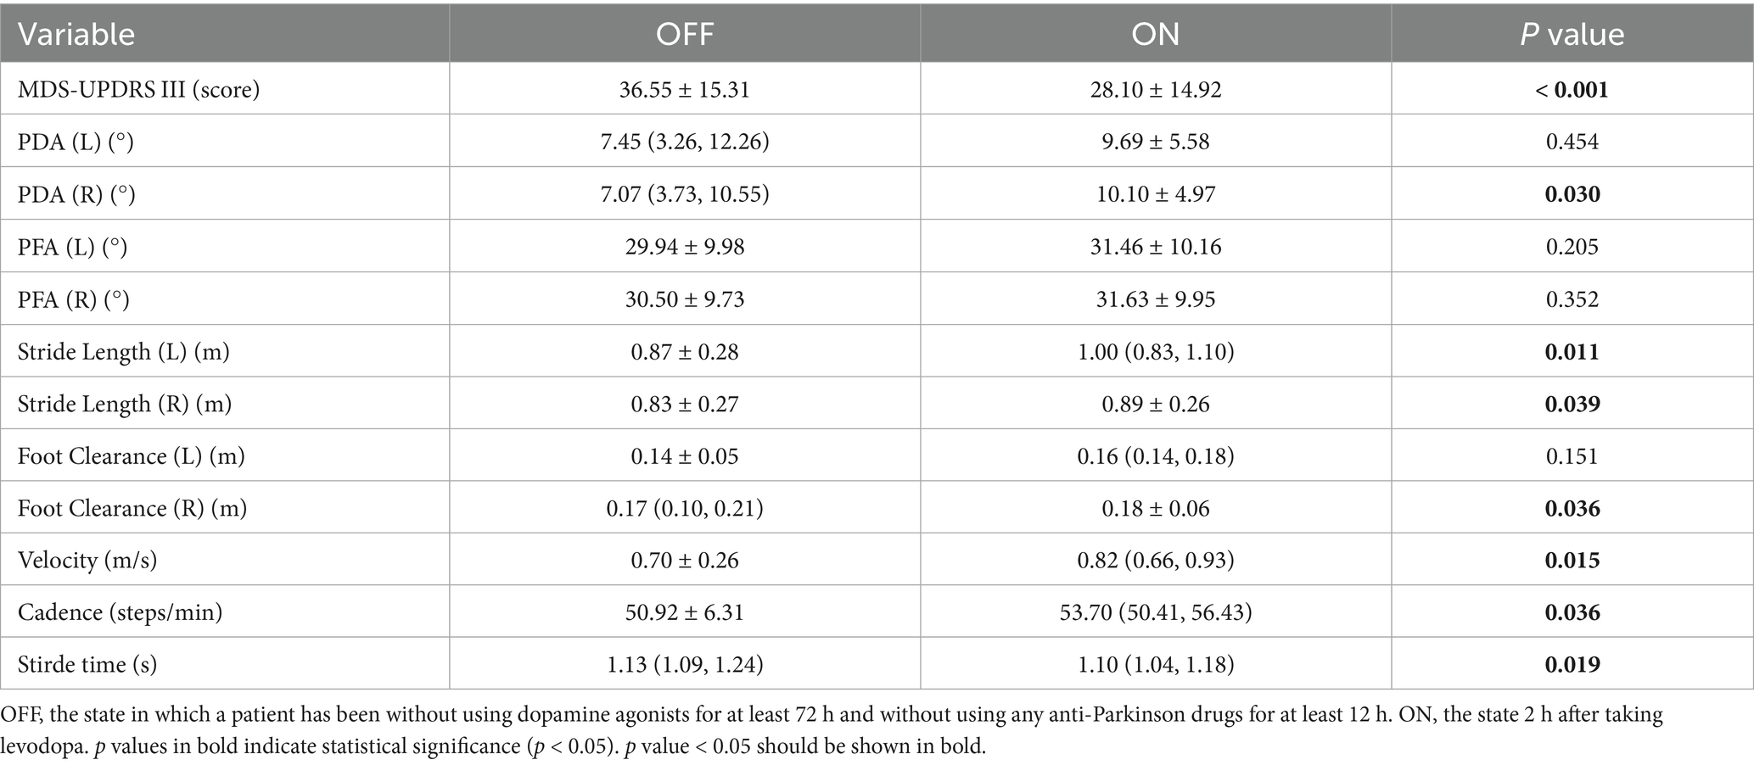This screenshot has height=765, width=1754.
Task: Click the PDA (R) P value 0.030
Action: tap(1572, 194)
